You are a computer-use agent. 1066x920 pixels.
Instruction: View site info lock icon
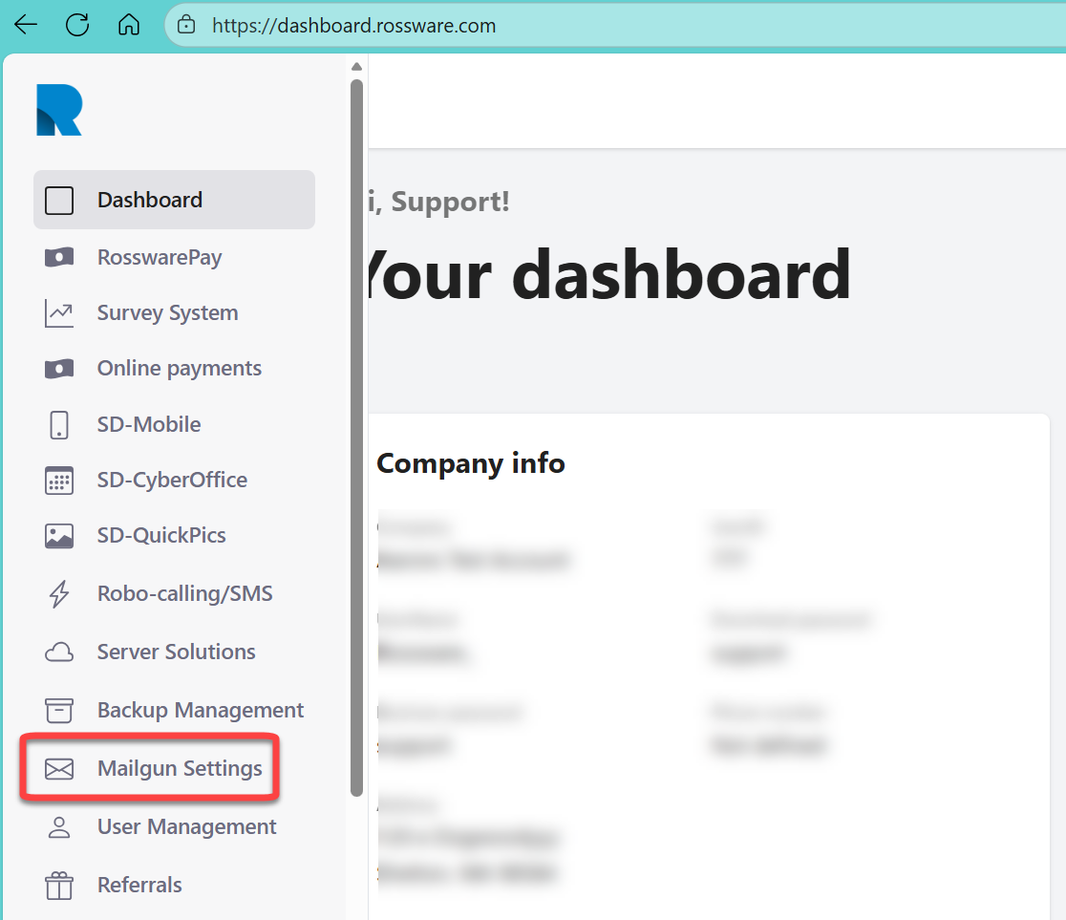pyautogui.click(x=187, y=26)
